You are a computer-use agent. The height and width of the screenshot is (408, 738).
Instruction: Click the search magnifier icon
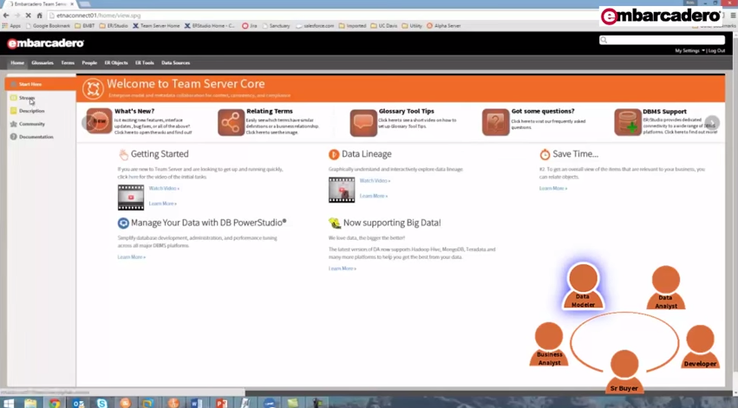click(x=604, y=41)
